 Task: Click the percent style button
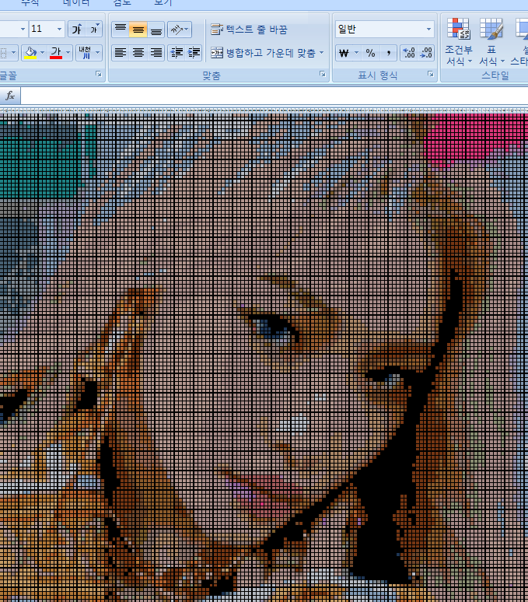370,53
